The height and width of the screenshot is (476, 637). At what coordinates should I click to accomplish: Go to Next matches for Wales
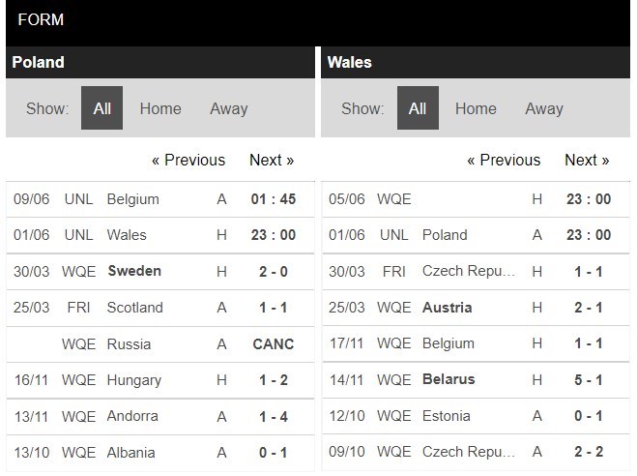[x=587, y=160]
